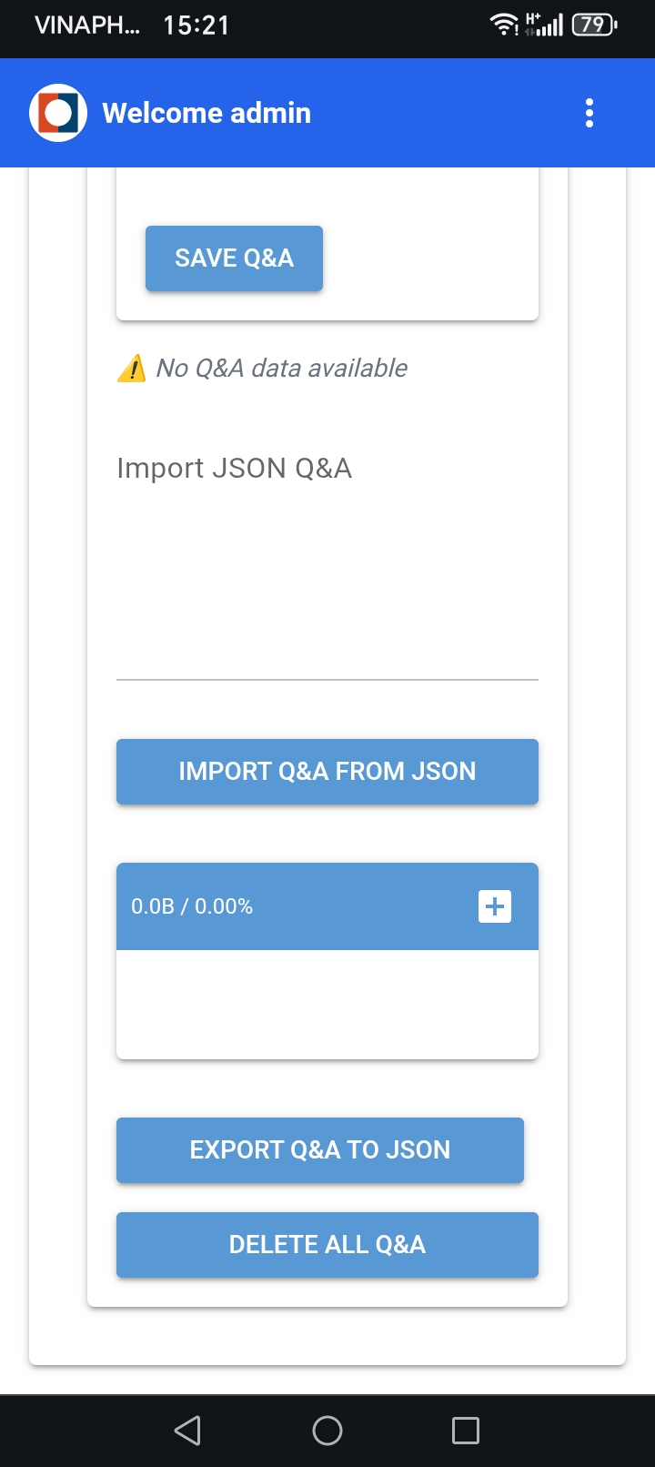Tap the battery level indicator
This screenshot has height=1467, width=655.
(x=594, y=25)
